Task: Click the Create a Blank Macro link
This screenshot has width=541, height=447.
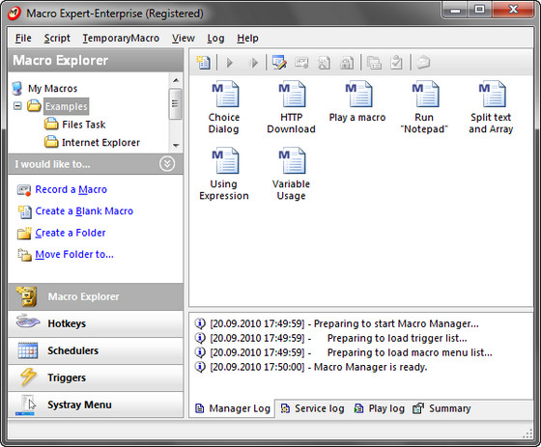Action: 84,211
